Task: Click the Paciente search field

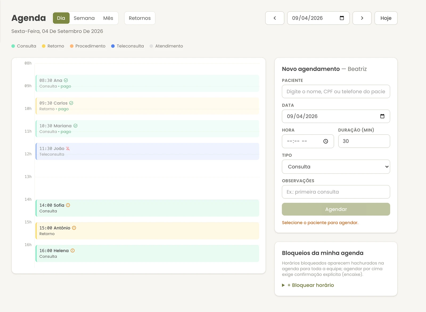Action: coord(336,91)
